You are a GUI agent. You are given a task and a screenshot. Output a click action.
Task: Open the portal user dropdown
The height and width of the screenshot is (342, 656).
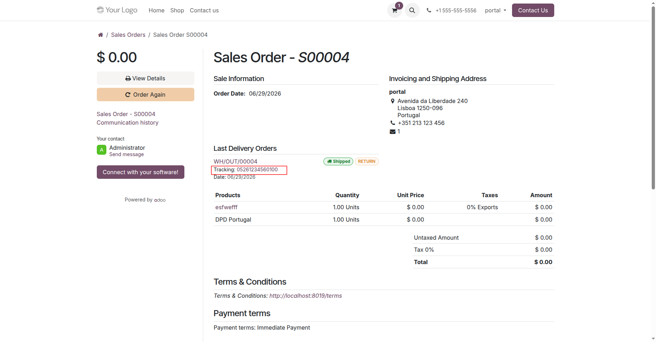[495, 10]
